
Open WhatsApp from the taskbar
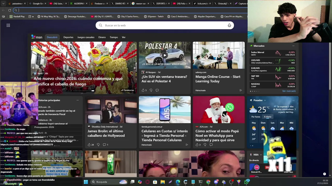coord(246,182)
